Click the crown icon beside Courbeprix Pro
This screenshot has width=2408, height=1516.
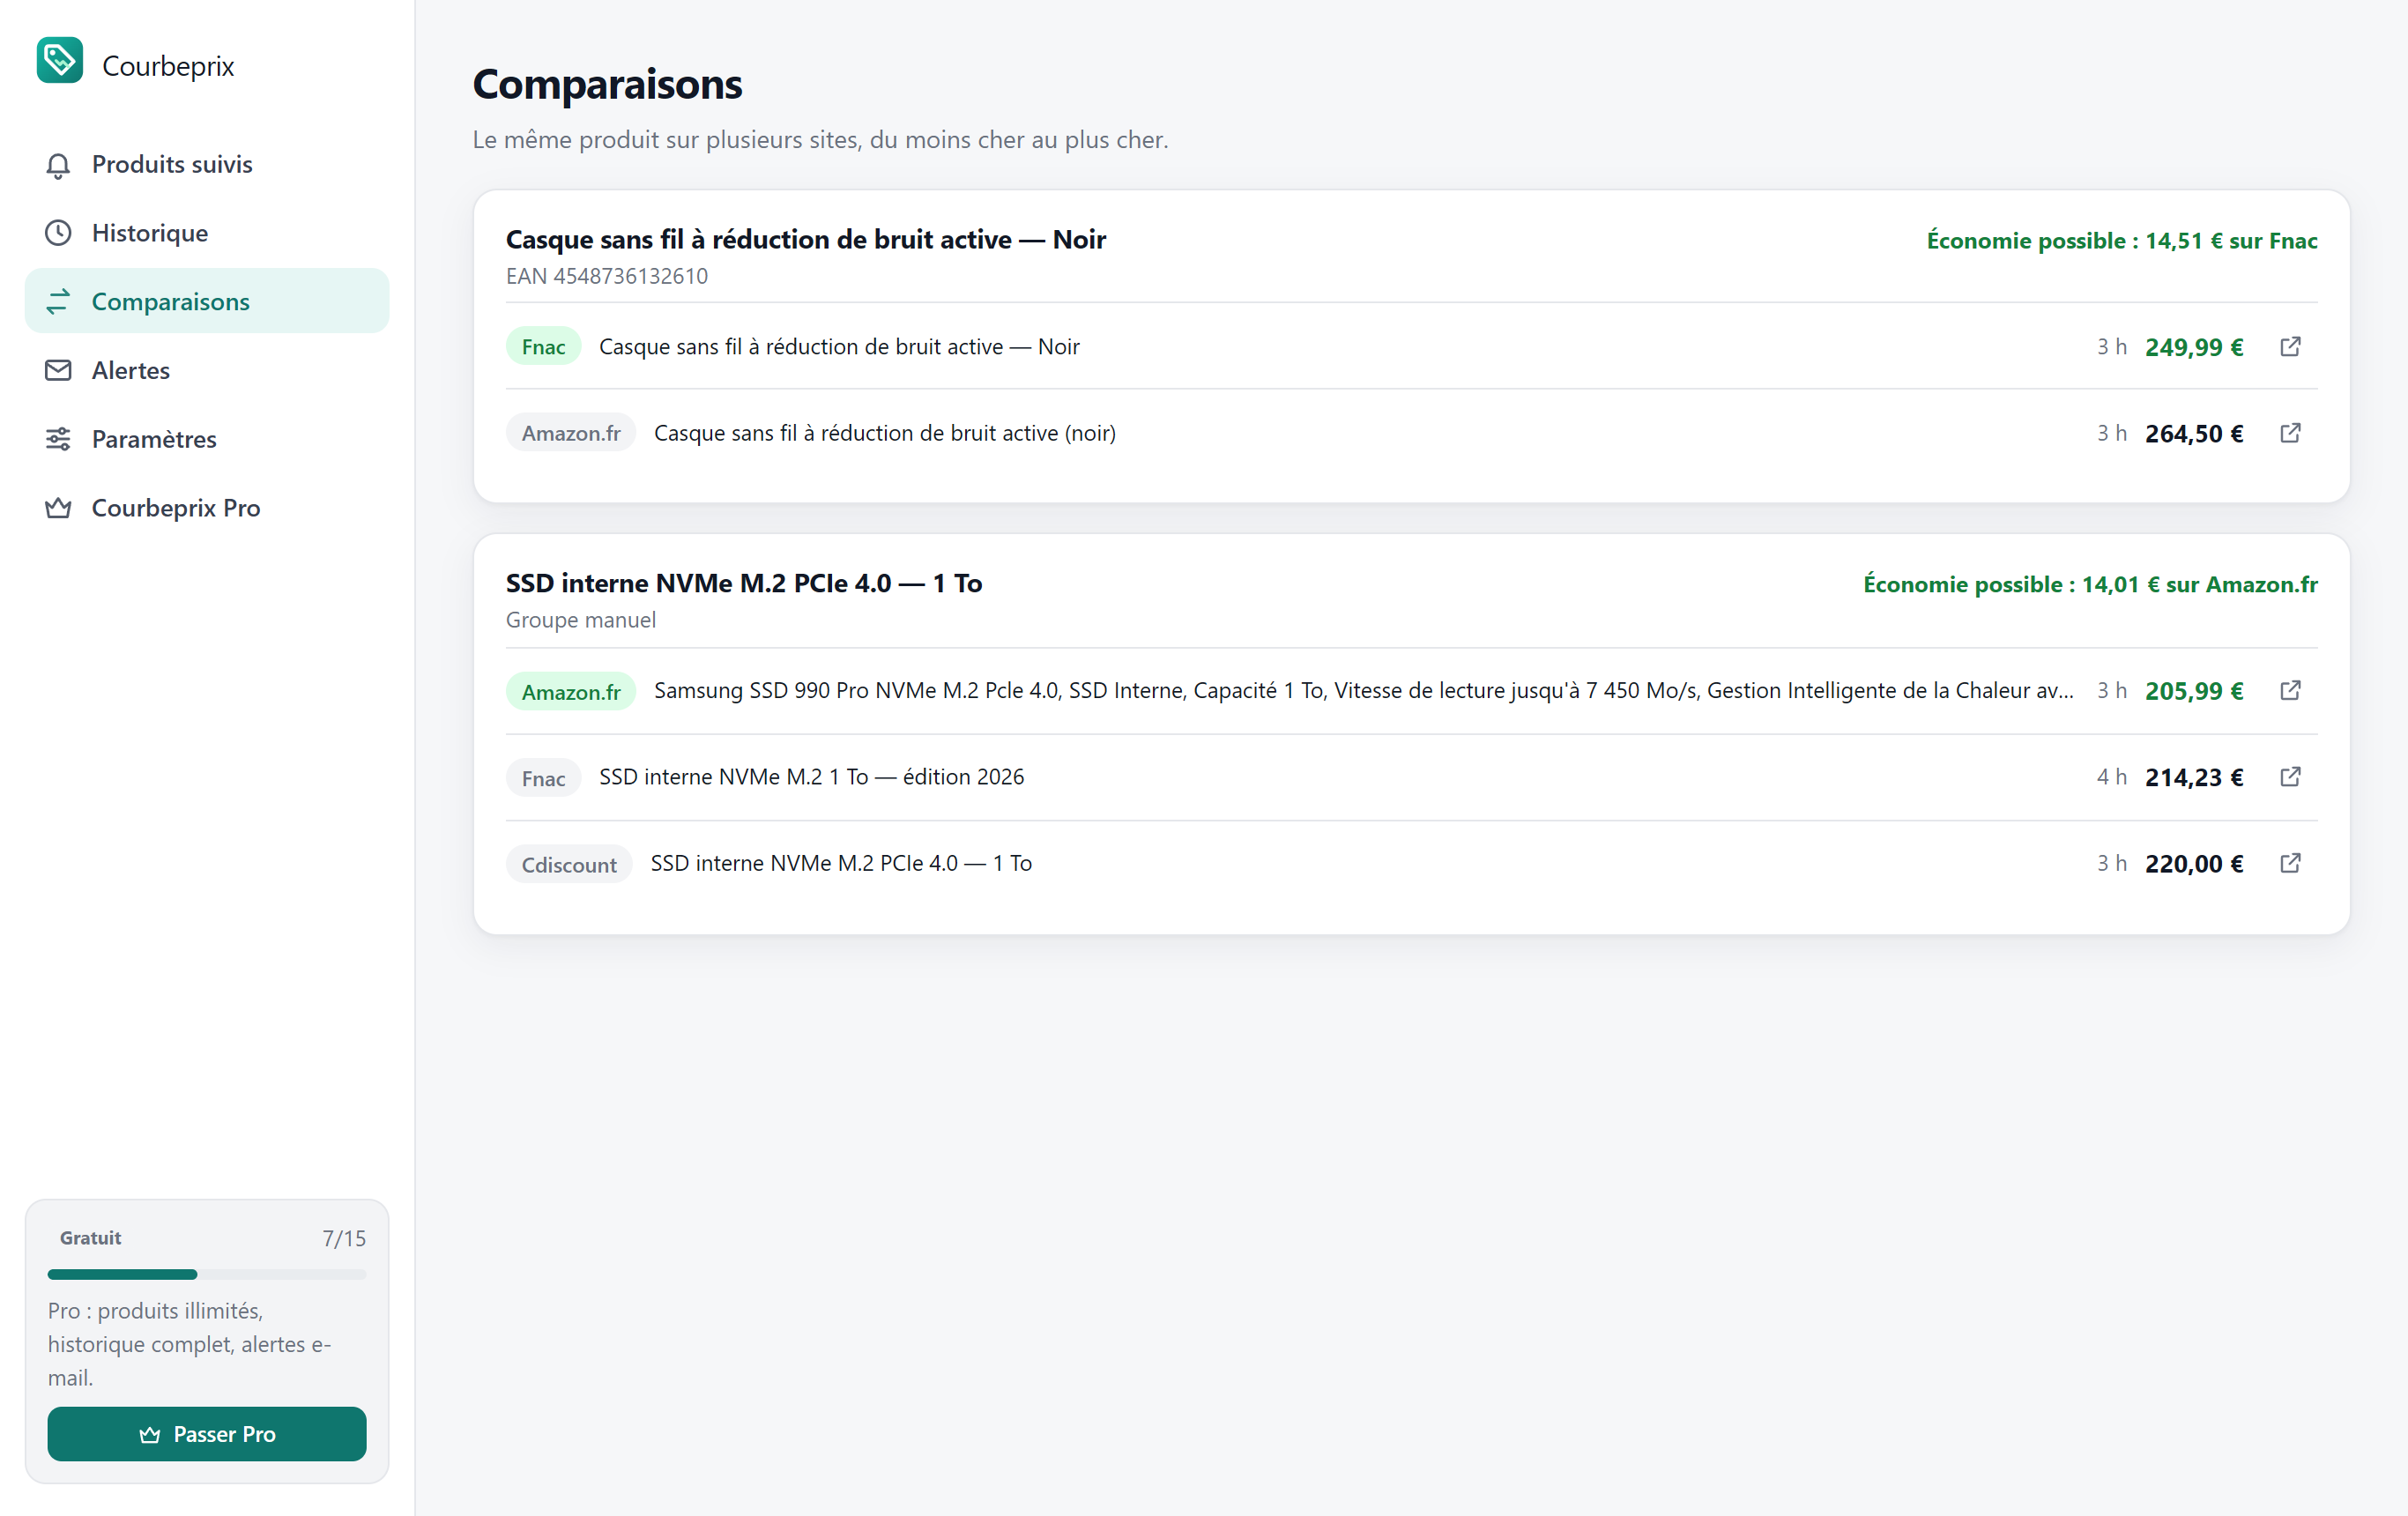(x=58, y=508)
